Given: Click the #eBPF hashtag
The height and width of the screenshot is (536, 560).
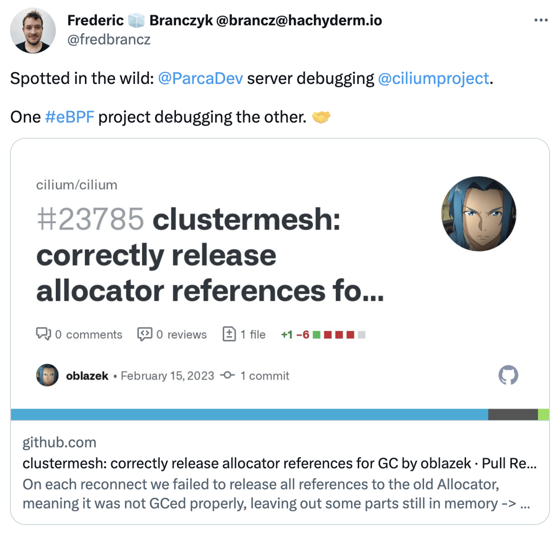Looking at the screenshot, I should coord(69,117).
